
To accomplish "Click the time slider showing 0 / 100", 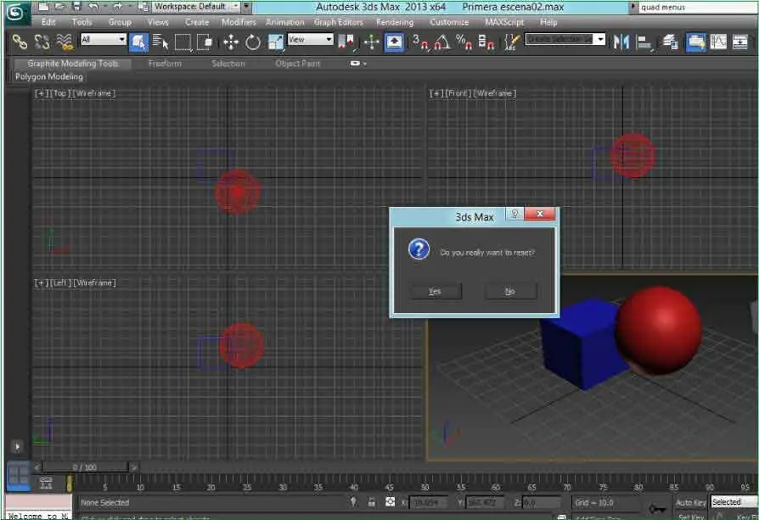I will (x=85, y=467).
